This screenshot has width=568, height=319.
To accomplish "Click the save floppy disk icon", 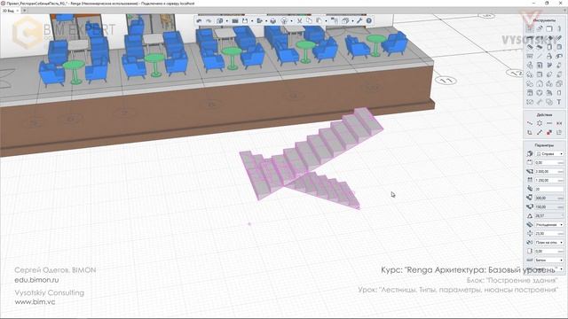I will tap(245, 21).
